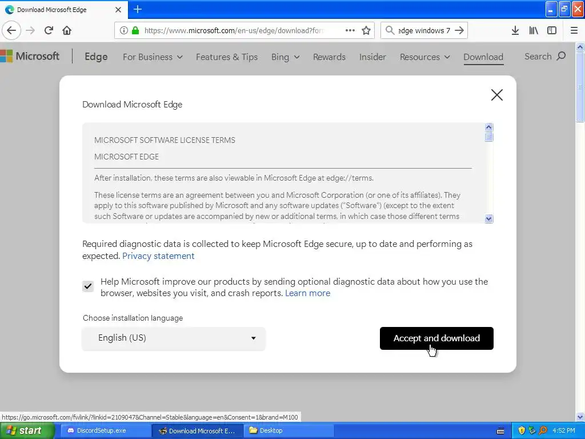Click the security shield tray icon

522,430
